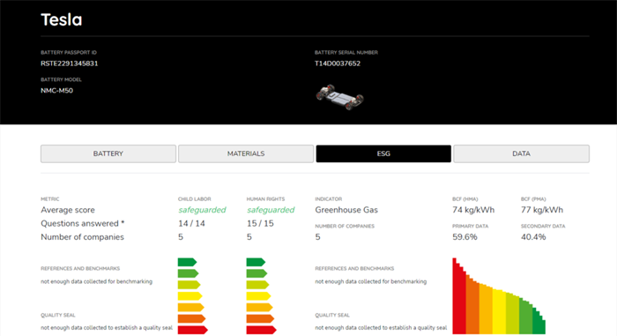This screenshot has width=617, height=336.
Task: Click ESG benchmarking not enough data note
Action: coord(96,281)
